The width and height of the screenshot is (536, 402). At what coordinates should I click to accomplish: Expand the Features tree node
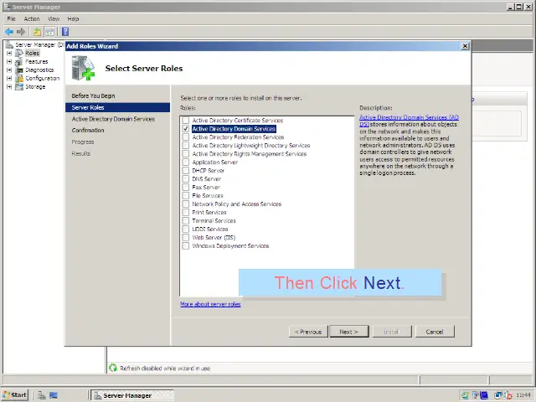9,62
